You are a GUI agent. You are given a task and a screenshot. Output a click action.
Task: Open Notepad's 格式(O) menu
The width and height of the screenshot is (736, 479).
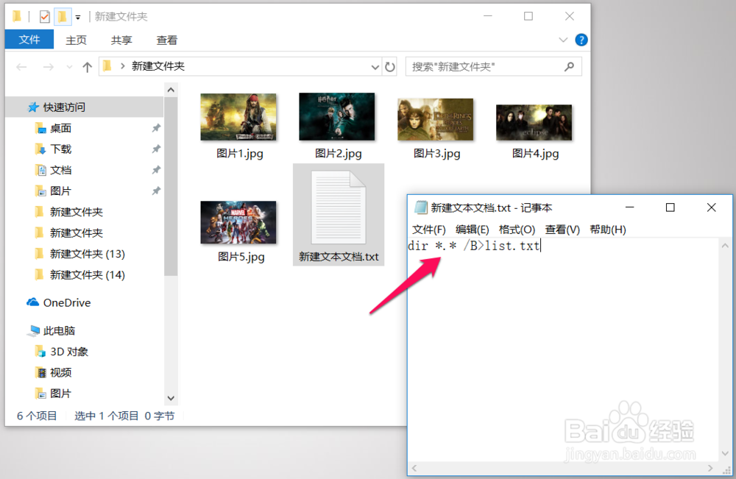[517, 230]
